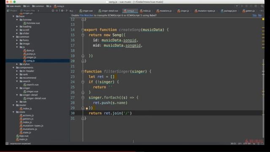The image size is (270, 152).
Task: Select the Project view tab
Action: 12,11
